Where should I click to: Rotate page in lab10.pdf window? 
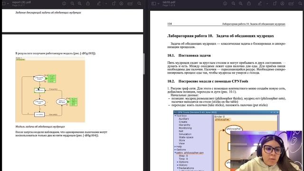(x=275, y=3)
